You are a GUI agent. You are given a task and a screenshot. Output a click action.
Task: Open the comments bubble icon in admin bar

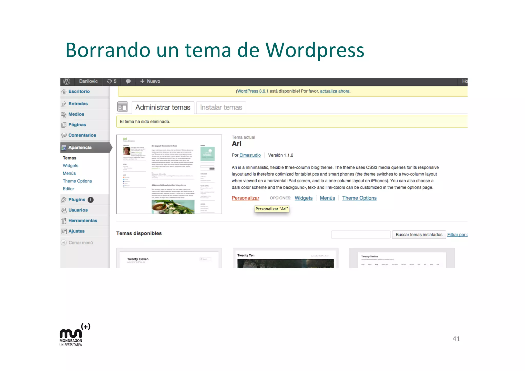128,81
